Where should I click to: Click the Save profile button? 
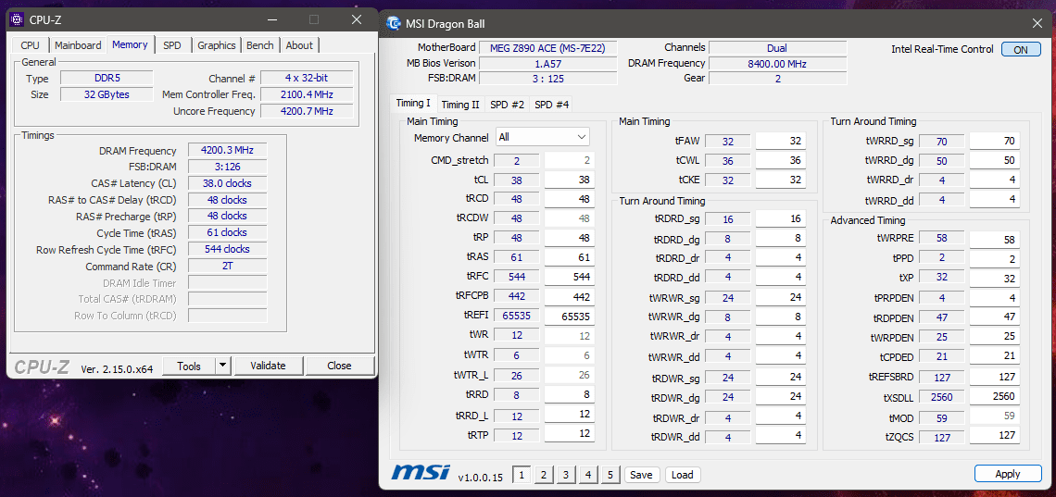[x=641, y=475]
